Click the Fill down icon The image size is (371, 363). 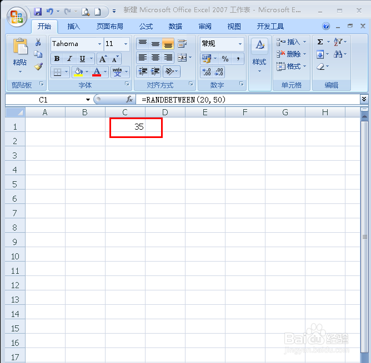point(320,54)
